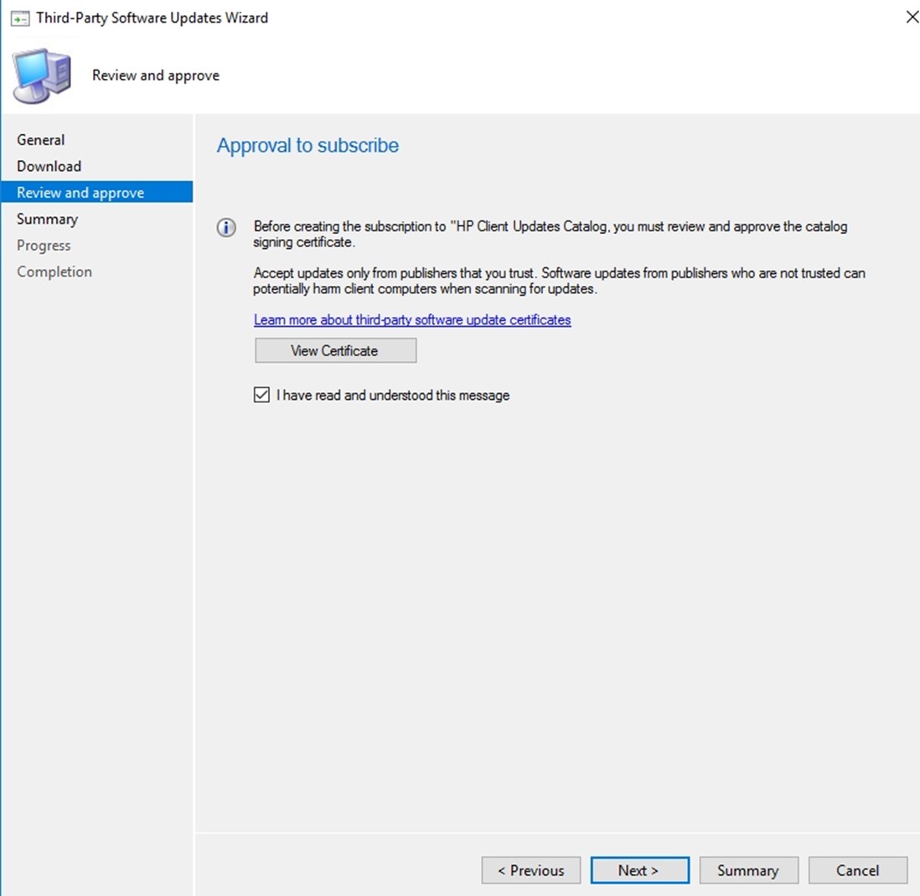Click the Previous button
The image size is (920, 896).
click(x=531, y=870)
